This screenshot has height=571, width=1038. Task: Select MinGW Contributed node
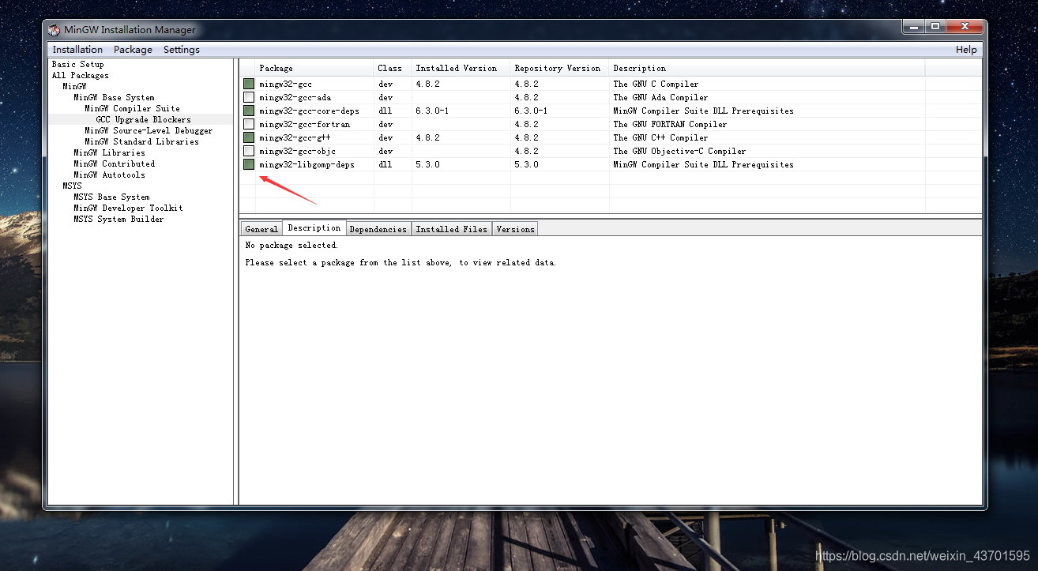(115, 164)
